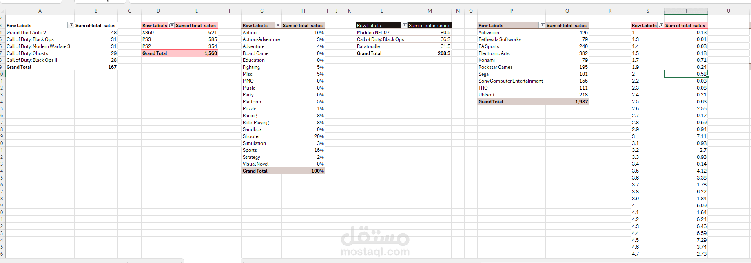This screenshot has height=263, width=751.
Task: Select column R header
Action: point(610,11)
